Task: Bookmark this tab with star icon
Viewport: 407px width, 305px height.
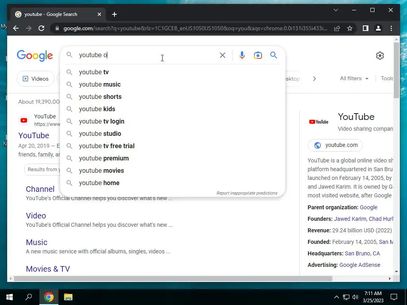Action: [x=350, y=28]
